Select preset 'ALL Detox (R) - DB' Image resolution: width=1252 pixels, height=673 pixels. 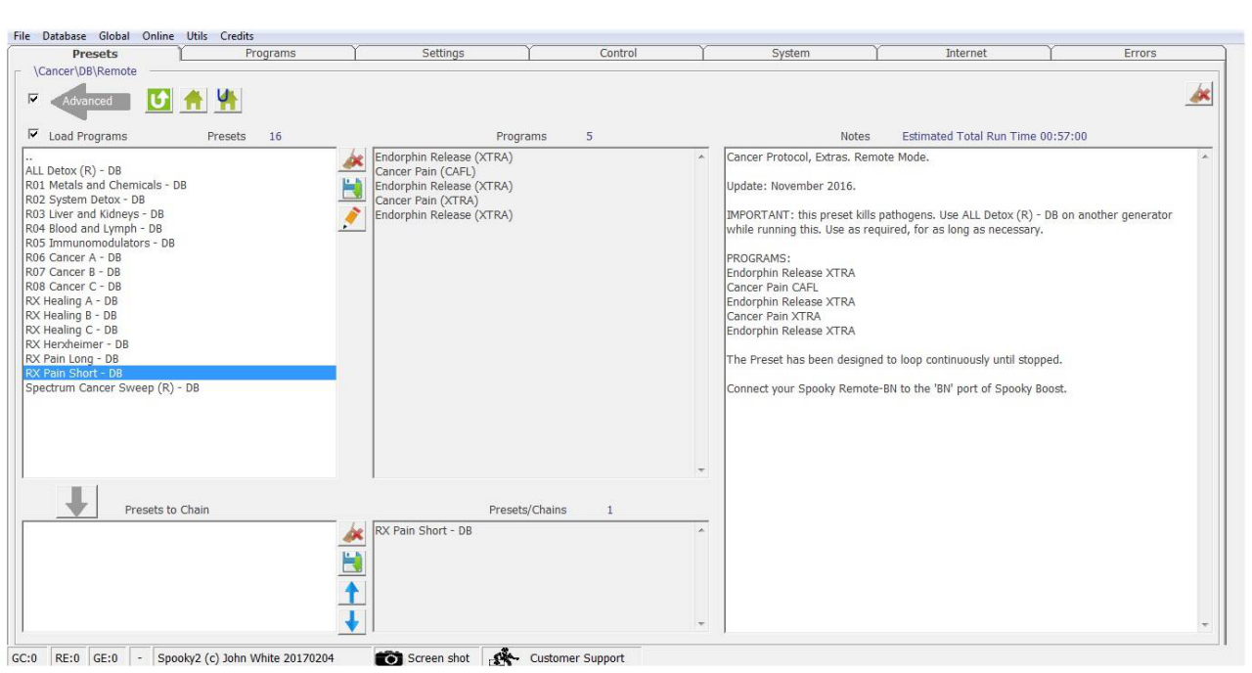pos(179,170)
